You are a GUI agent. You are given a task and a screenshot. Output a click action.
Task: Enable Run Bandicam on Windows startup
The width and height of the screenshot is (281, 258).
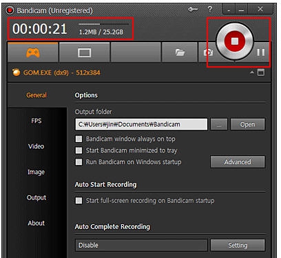click(79, 162)
